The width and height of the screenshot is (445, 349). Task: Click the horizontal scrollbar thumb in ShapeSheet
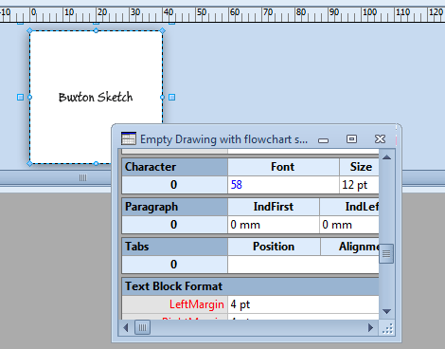142,327
